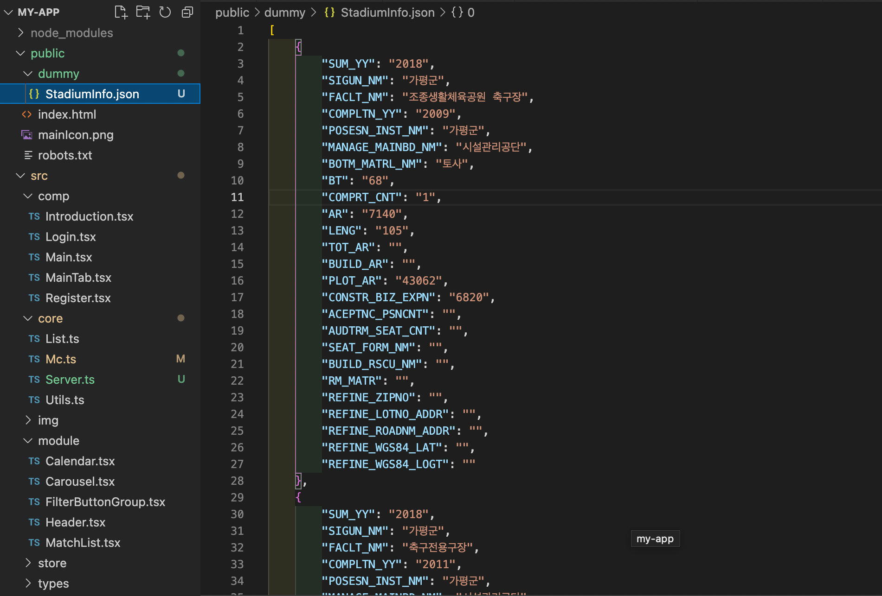Open robots.txt file
Viewport: 882px width, 596px height.
tap(65, 155)
